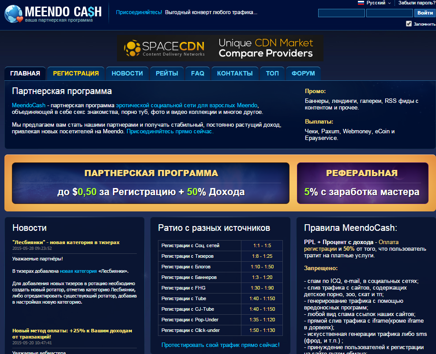The image size is (436, 354).
Task: Click the 1:30 - 1:90 ratio value
Action: [262, 288]
